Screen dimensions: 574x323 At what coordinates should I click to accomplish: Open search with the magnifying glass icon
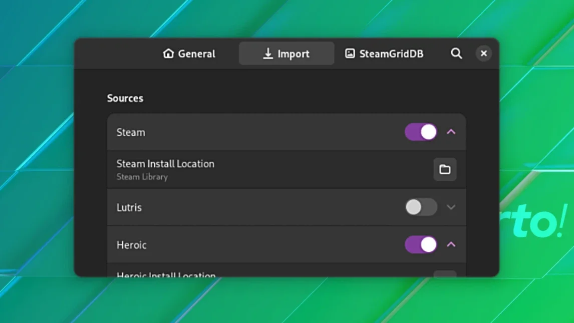click(x=456, y=54)
